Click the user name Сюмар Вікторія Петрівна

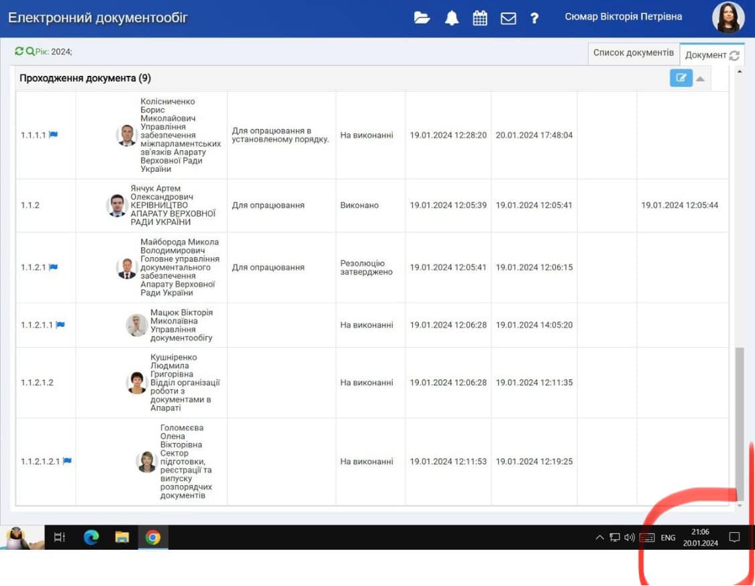click(x=623, y=16)
